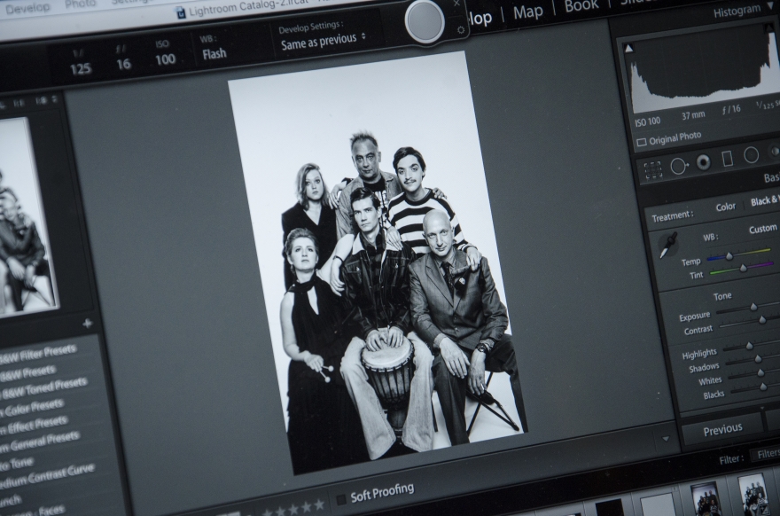Check the Original Photo box

642,142
